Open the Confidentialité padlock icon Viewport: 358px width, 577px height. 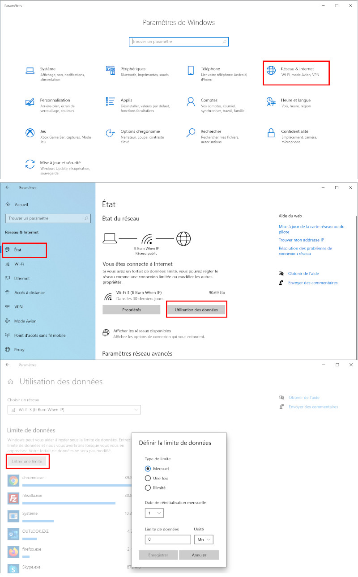coord(271,132)
